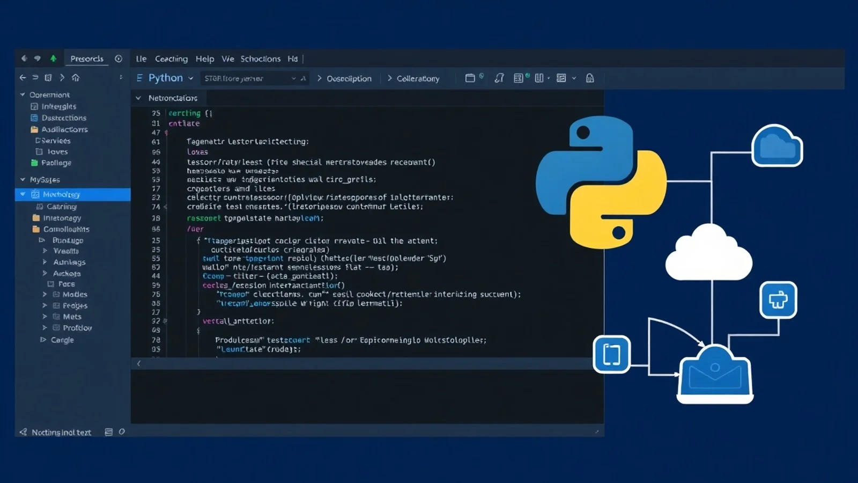Click the vertical dots icon in sidebar header
The image size is (858, 483).
pos(121,77)
